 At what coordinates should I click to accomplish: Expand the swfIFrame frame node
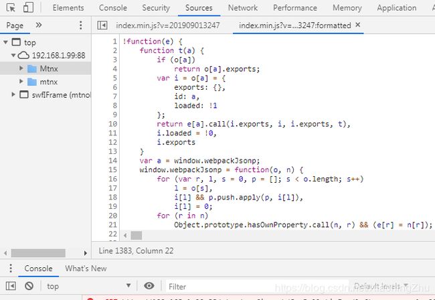(13, 94)
